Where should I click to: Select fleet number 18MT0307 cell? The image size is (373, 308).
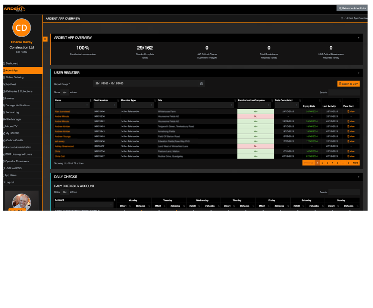(99, 147)
